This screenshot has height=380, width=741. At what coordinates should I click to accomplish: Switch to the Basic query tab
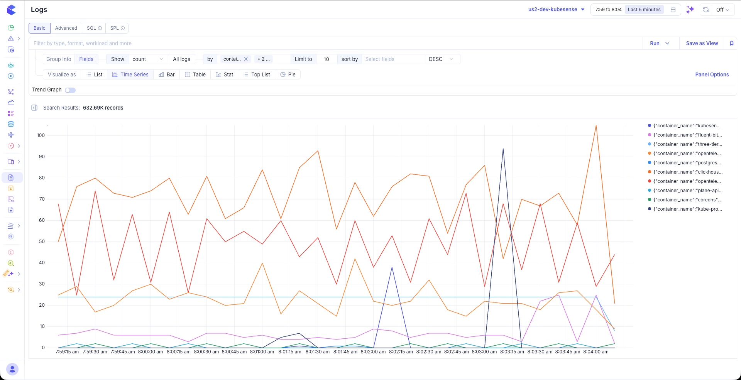tap(39, 28)
